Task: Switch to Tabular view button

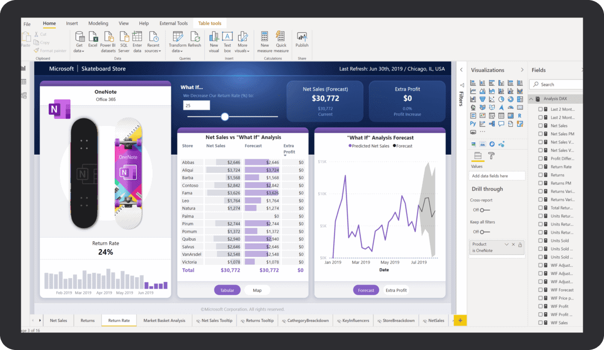Action: 227,290
